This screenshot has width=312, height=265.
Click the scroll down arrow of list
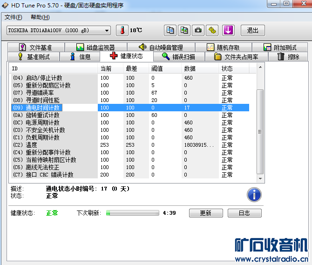click(x=260, y=178)
